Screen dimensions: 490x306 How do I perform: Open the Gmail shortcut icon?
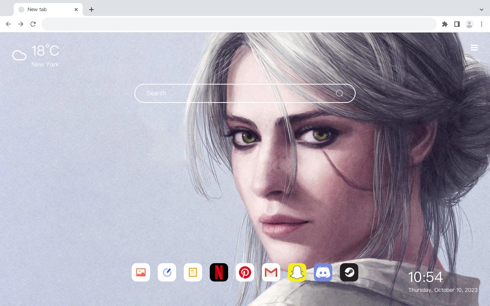[271, 272]
